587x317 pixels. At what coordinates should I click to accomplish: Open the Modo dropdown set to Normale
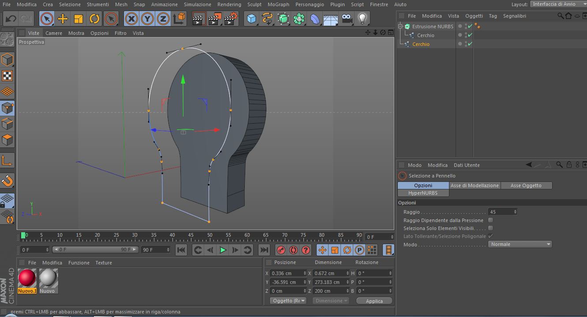pos(520,244)
